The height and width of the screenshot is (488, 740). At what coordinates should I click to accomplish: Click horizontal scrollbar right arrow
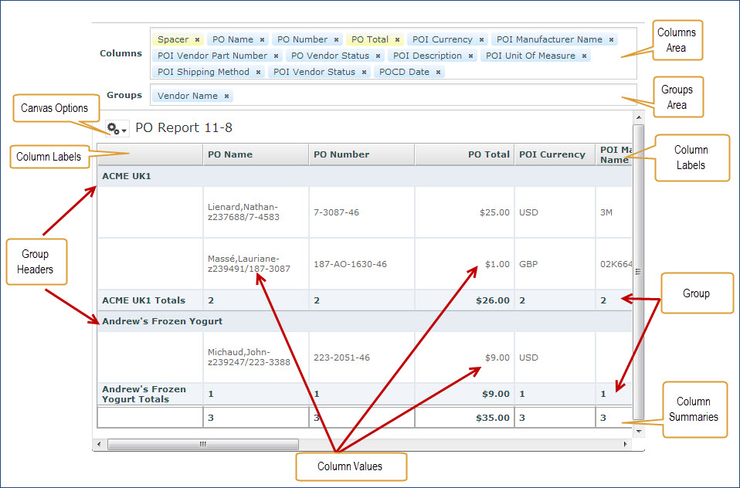tap(626, 444)
